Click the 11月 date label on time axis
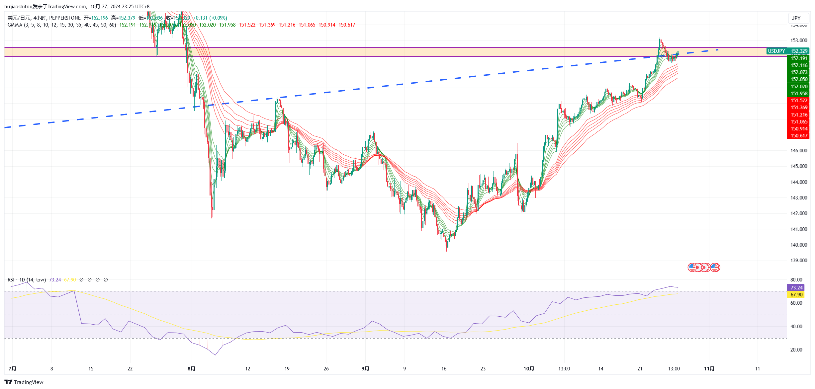815x389 pixels. (x=709, y=369)
